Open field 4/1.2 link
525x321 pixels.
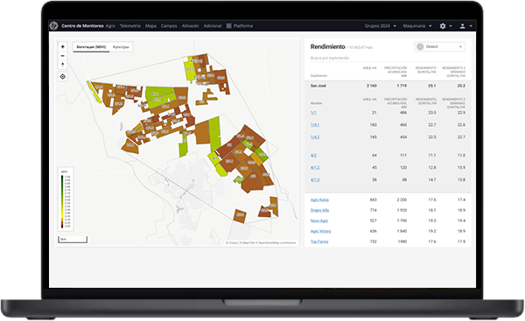[315, 168]
